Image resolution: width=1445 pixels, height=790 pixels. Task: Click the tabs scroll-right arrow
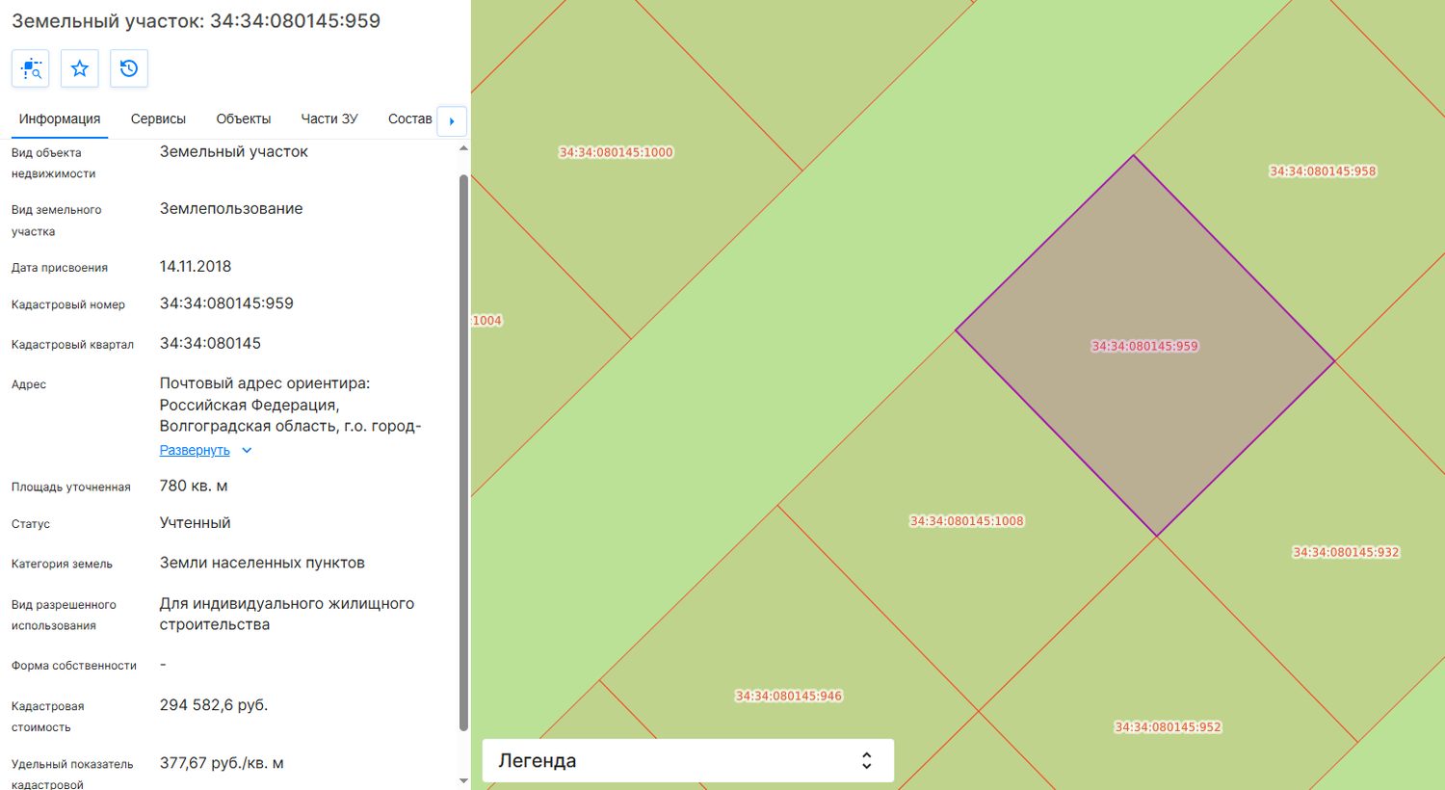point(452,121)
